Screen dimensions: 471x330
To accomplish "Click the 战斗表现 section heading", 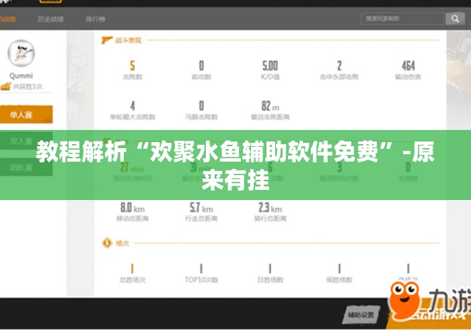I will pyautogui.click(x=129, y=40).
